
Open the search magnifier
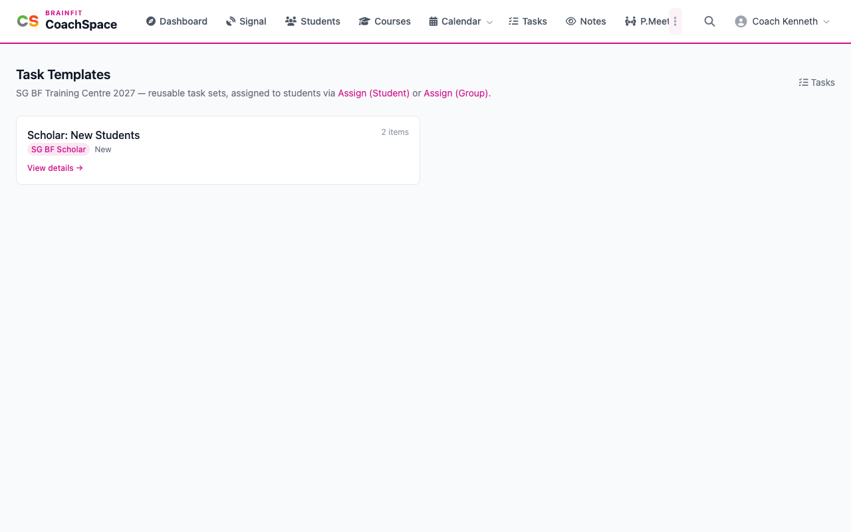[x=709, y=21]
